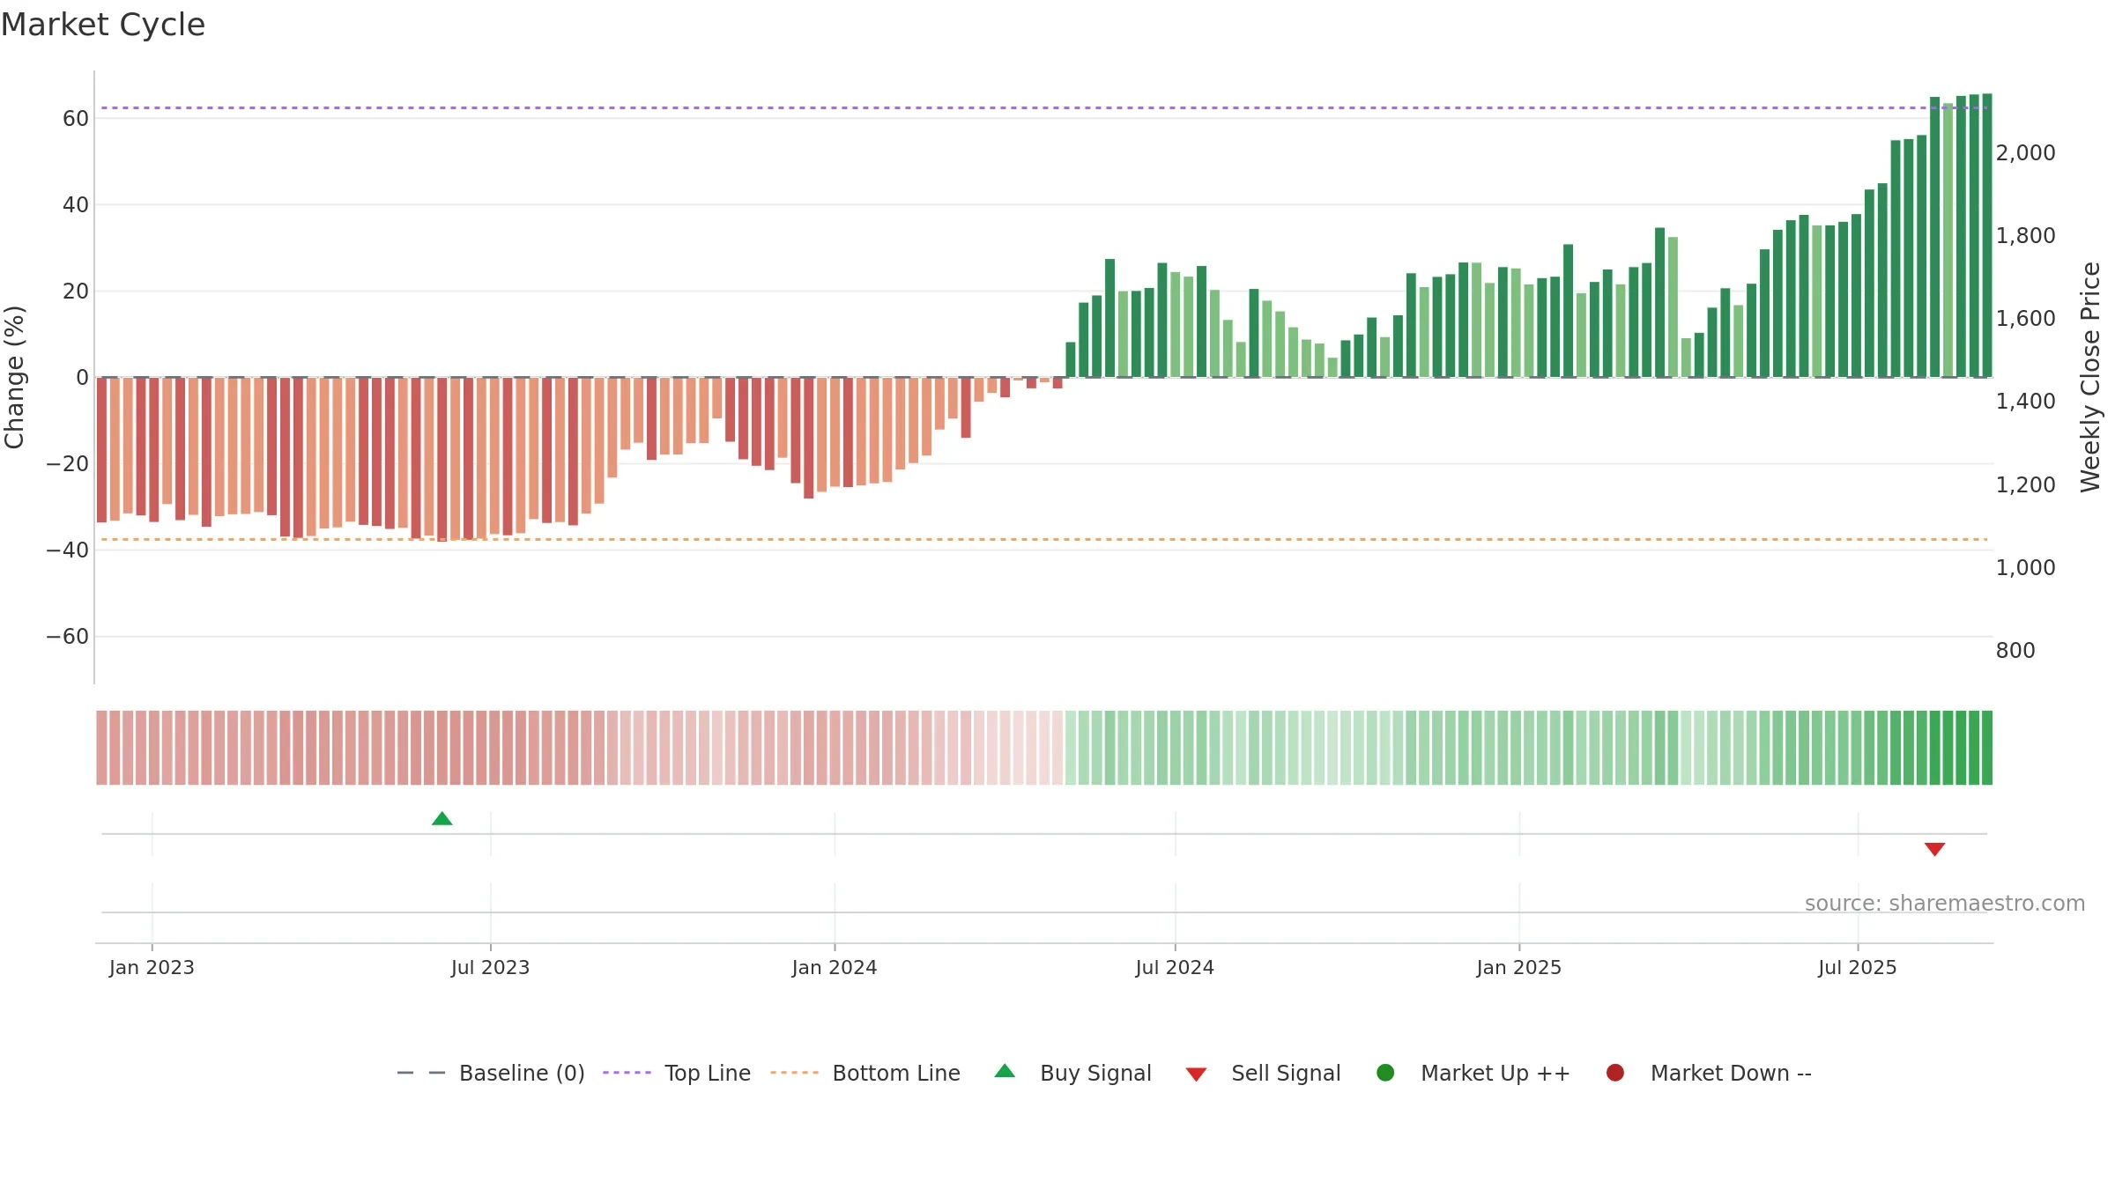Toggle the Sell Signal legend entry
The width and height of the screenshot is (2115, 1189).
1263,1073
